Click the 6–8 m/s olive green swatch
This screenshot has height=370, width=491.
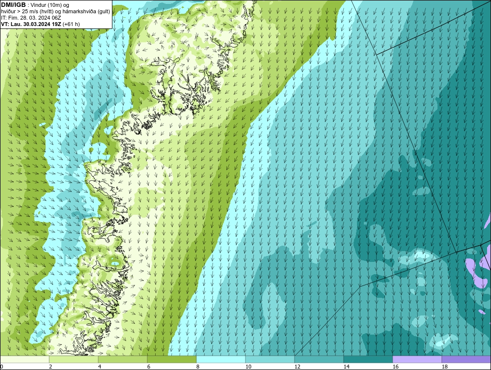[171, 359]
